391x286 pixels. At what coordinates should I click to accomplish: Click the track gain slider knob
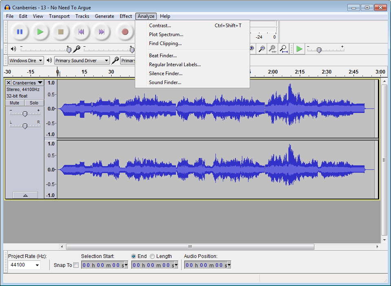(25, 114)
